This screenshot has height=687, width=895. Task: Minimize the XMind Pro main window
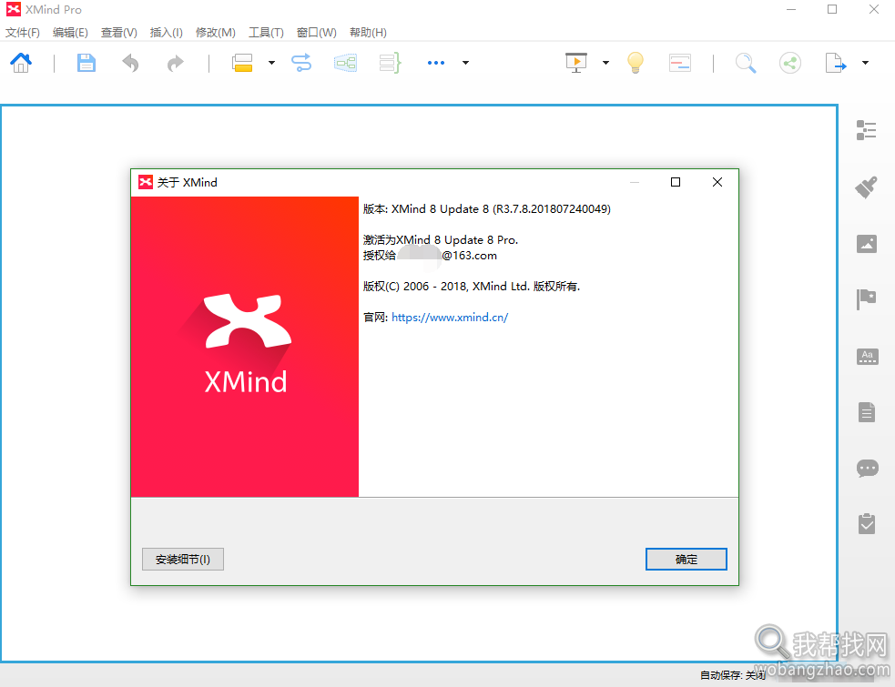coord(791,10)
